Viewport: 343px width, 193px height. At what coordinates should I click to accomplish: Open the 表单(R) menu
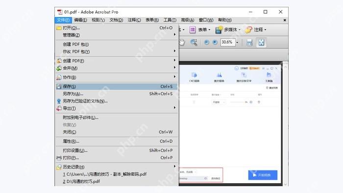[x=152, y=20]
